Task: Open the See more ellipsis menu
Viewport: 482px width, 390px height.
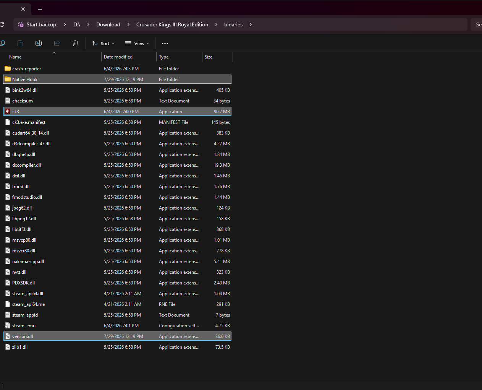Action: click(x=165, y=43)
